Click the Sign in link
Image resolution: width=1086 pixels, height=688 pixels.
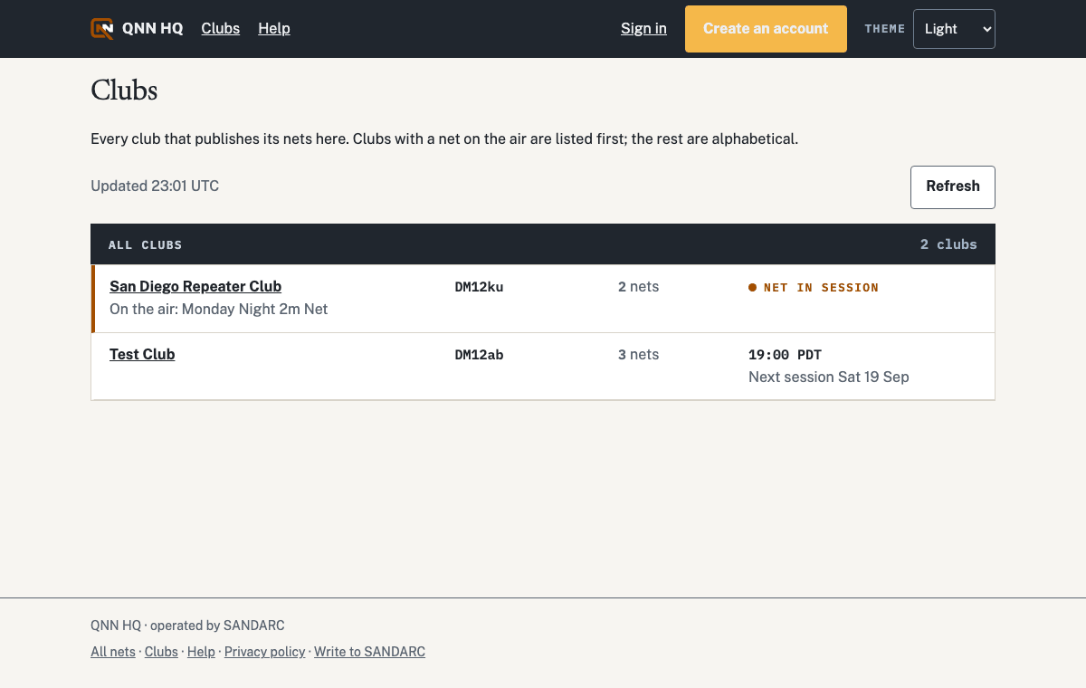pyautogui.click(x=643, y=29)
